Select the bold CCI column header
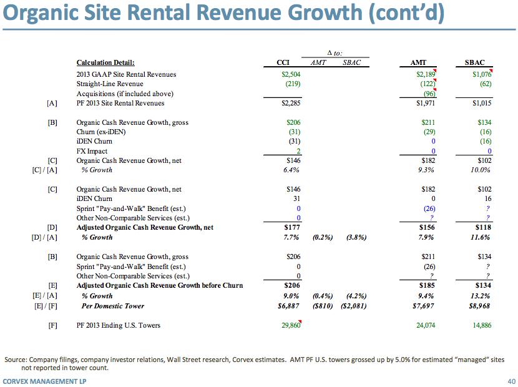 pyautogui.click(x=283, y=62)
